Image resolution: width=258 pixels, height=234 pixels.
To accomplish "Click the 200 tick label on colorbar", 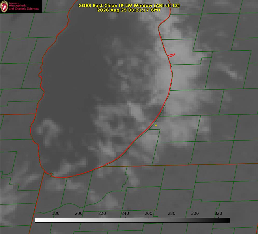I will (79, 213).
